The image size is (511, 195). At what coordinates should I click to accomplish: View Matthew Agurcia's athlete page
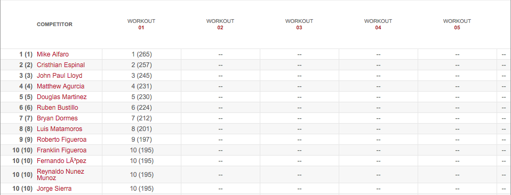(61, 86)
